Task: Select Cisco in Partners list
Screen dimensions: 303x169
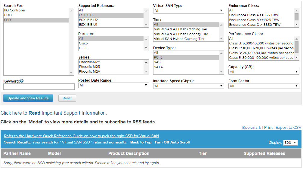Action: (x=111, y=43)
